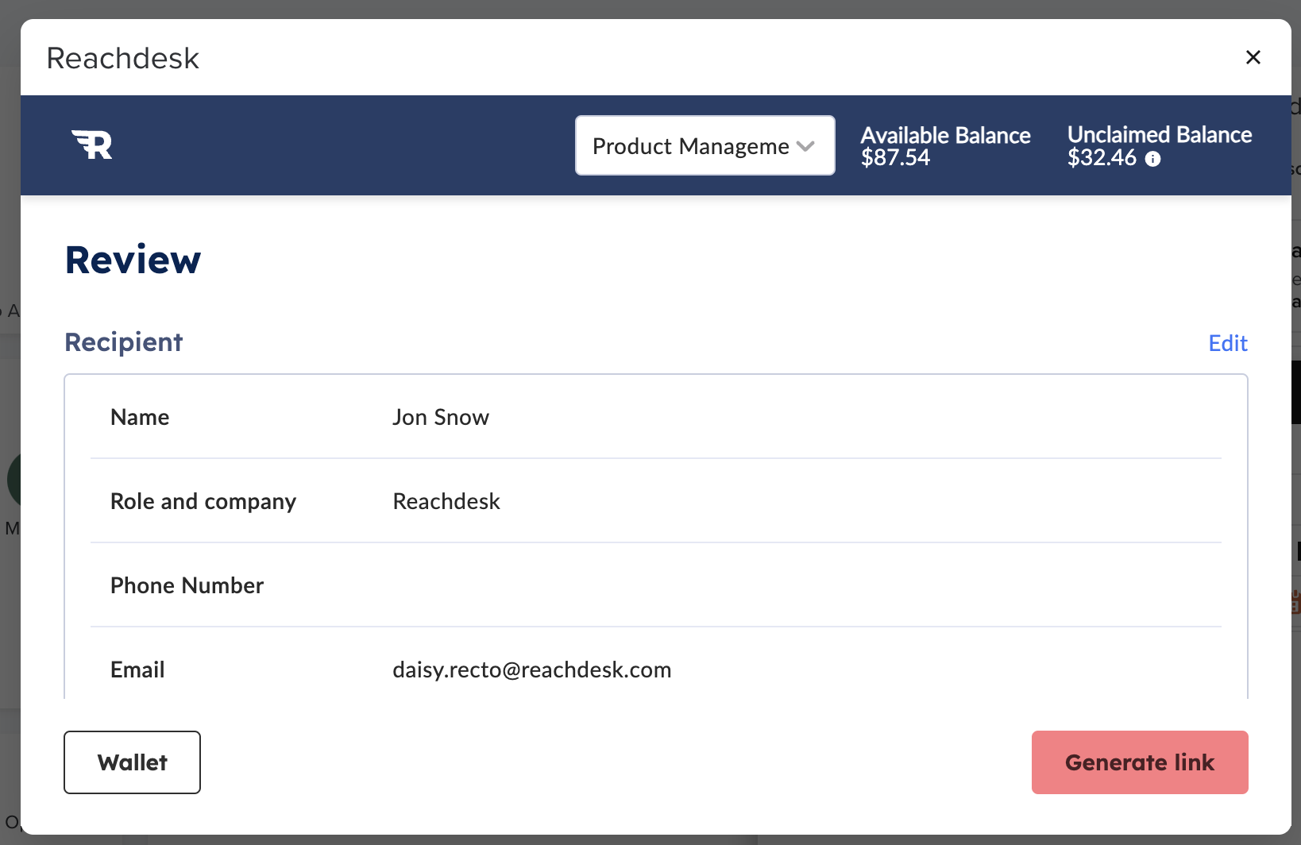Click the info icon next to Unclaimed Balance

1154,160
